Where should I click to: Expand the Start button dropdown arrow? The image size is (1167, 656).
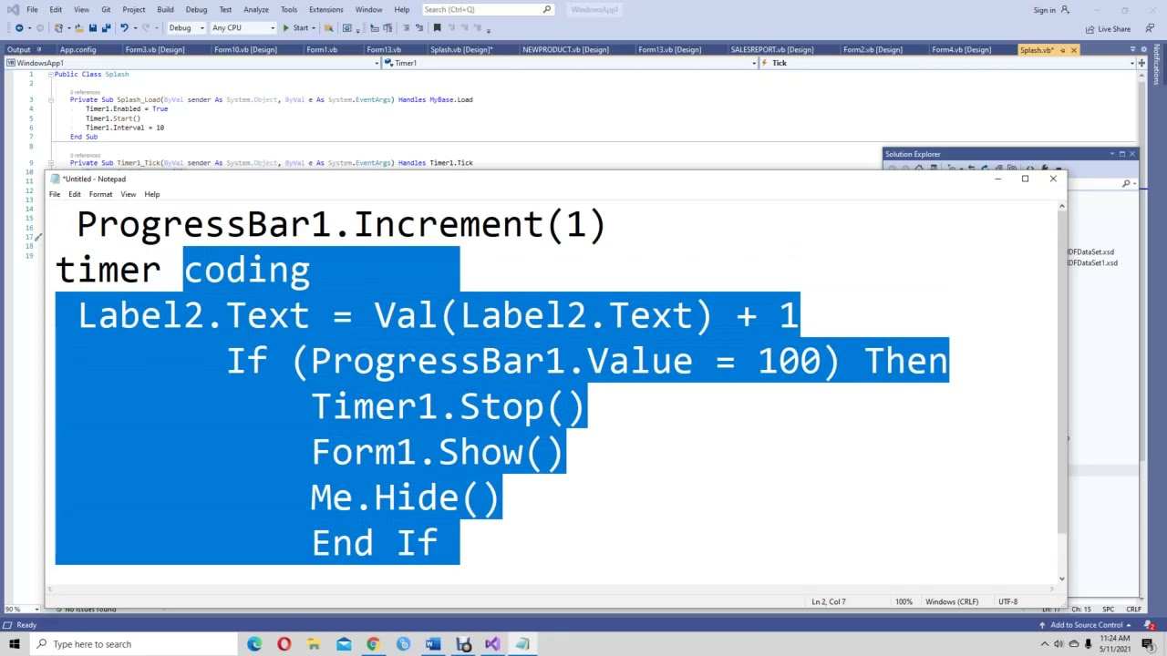click(x=315, y=28)
